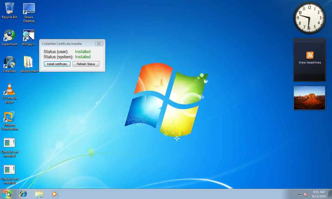332x199 pixels.
Task: Click the Status (user) label
Action: tap(56, 52)
